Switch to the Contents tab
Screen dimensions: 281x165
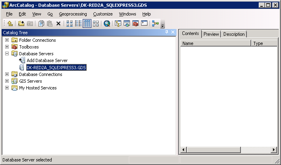pos(190,33)
